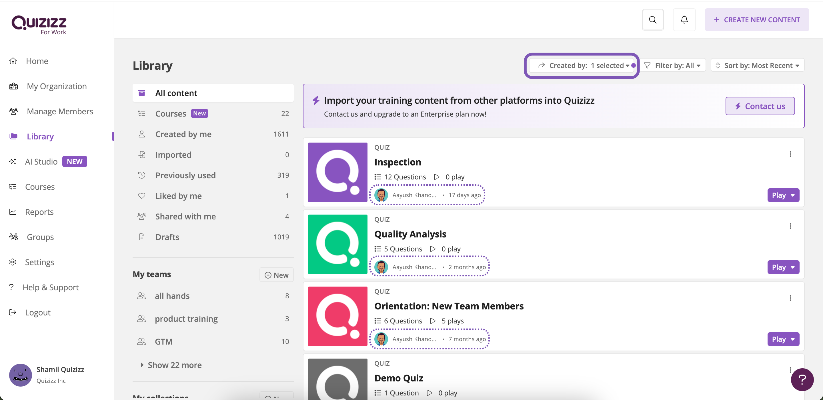Select Drafts filter

(x=213, y=237)
